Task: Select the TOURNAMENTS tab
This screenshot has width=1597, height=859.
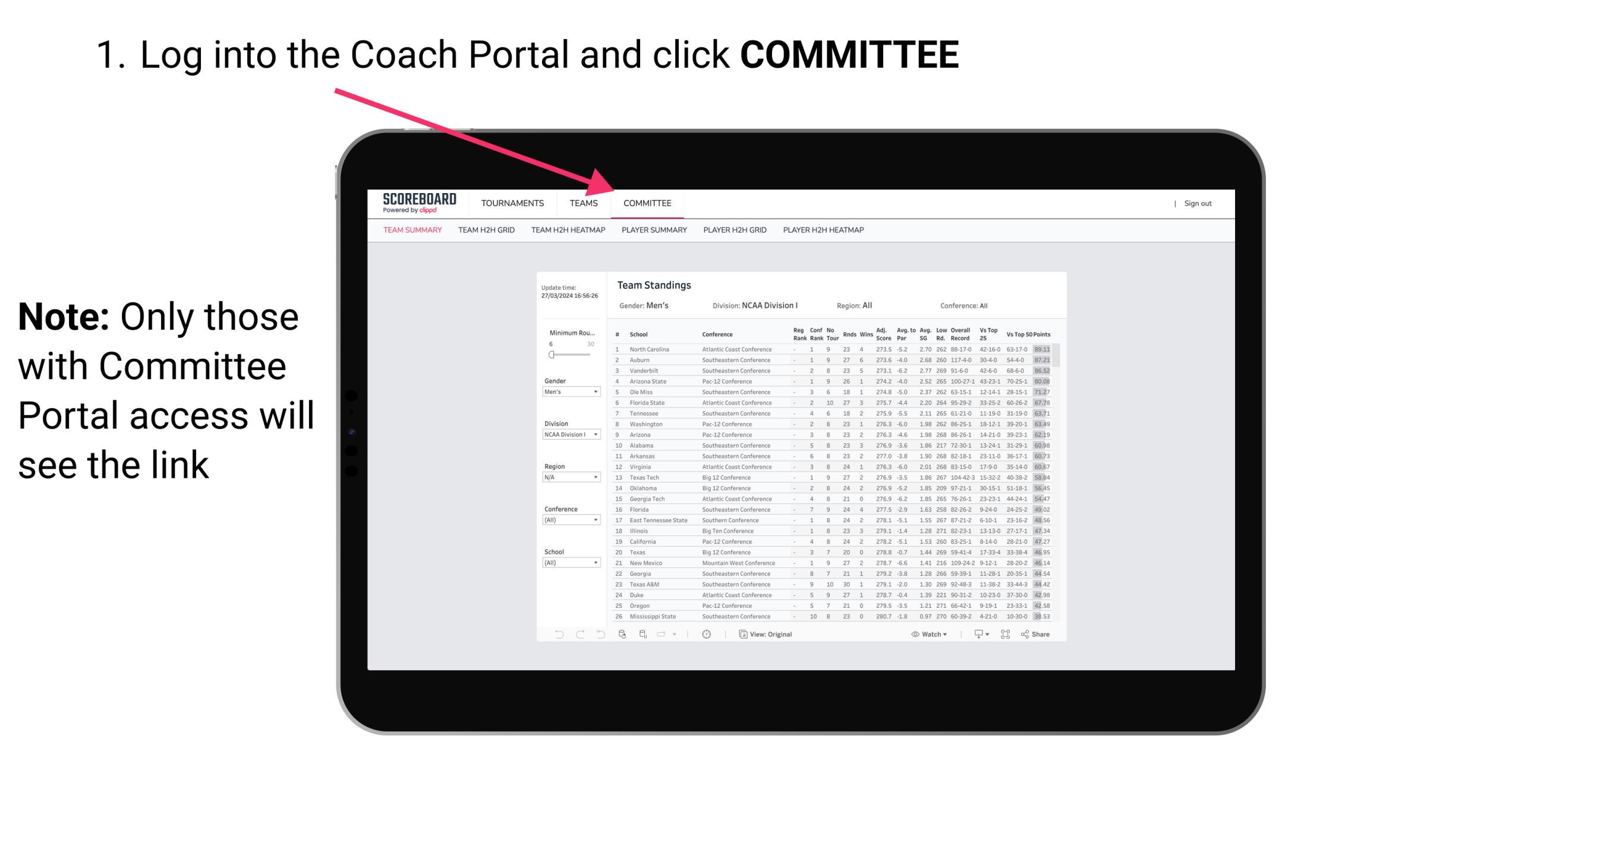Action: click(512, 203)
